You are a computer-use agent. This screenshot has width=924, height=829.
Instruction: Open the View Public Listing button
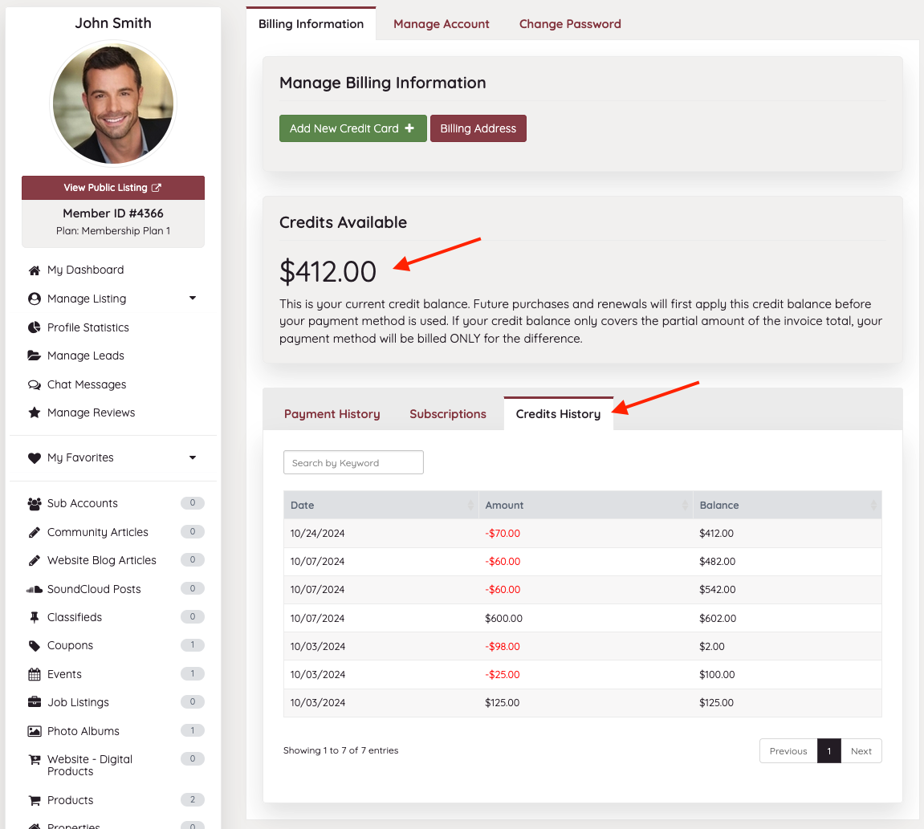tap(113, 187)
